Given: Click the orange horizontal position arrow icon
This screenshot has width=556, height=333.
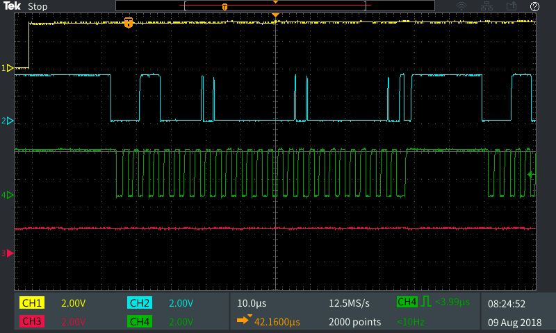Looking at the screenshot, I should (x=244, y=320).
